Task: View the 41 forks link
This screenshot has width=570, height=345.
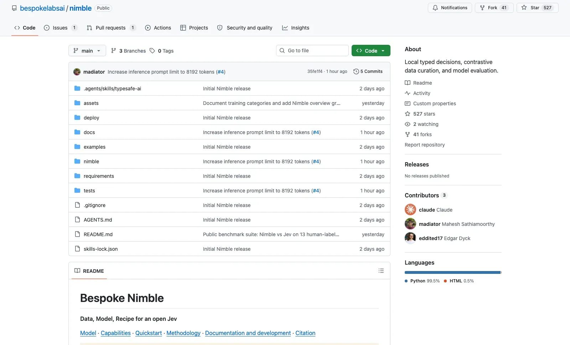Action: click(x=418, y=134)
